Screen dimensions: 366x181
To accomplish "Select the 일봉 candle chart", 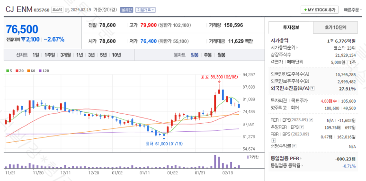I will (x=195, y=55).
